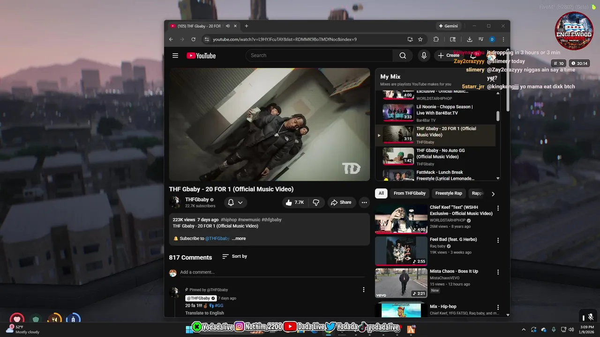Share the 20 FOR 1 video
The height and width of the screenshot is (337, 600).
tap(341, 202)
